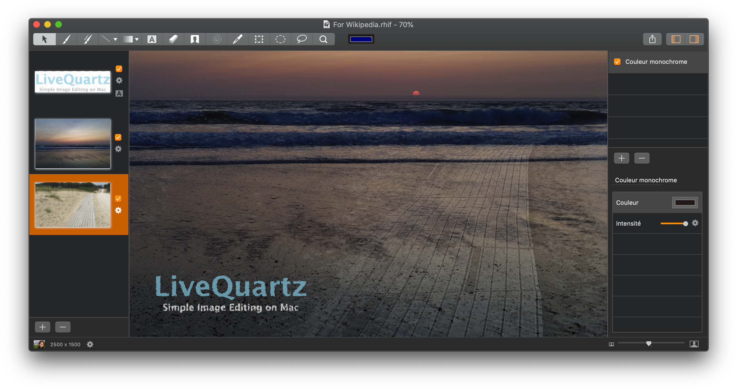This screenshot has width=737, height=389.
Task: Open settings gear for LiveQuartz text layer
Action: point(119,81)
